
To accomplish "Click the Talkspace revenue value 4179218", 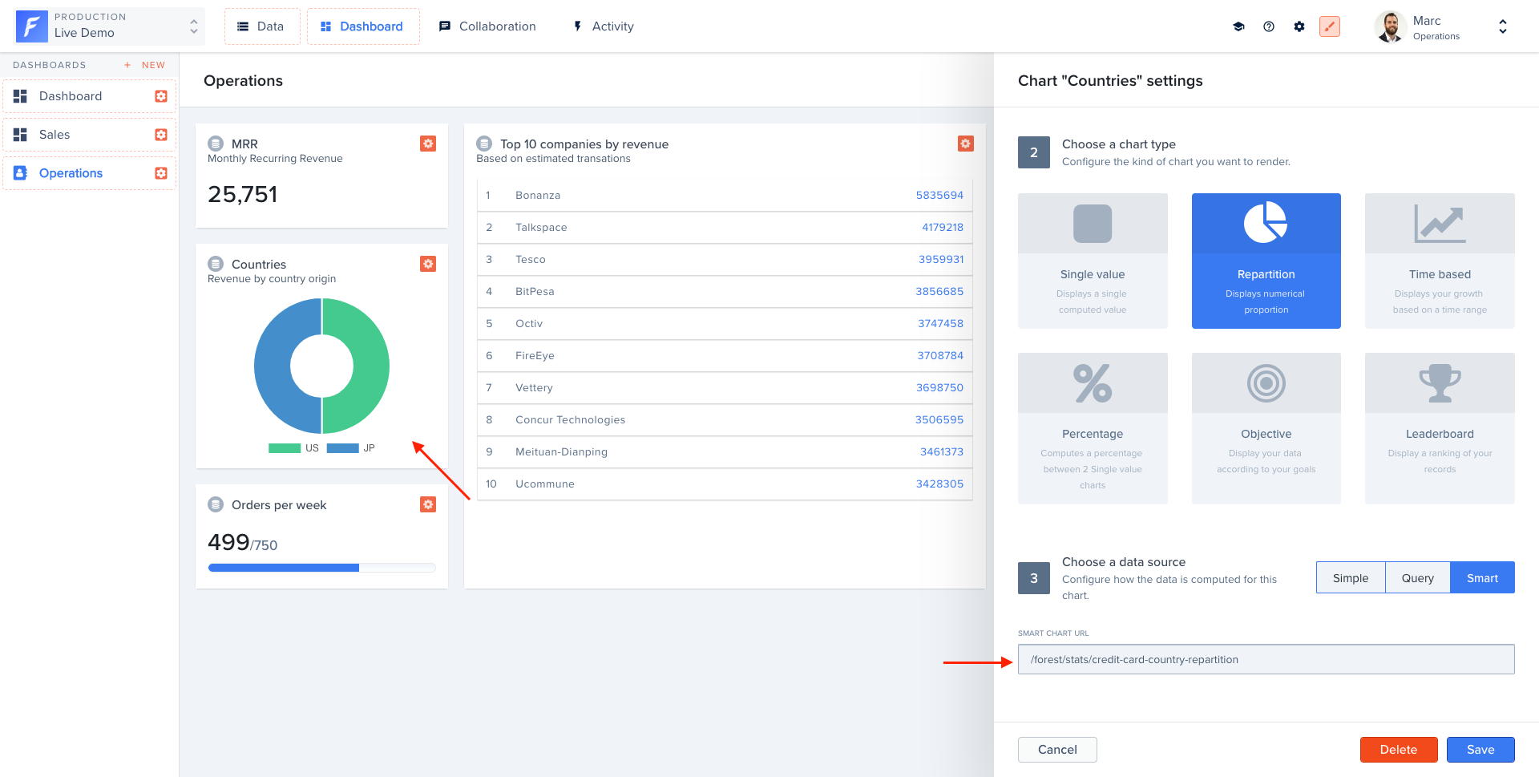I will coord(943,227).
